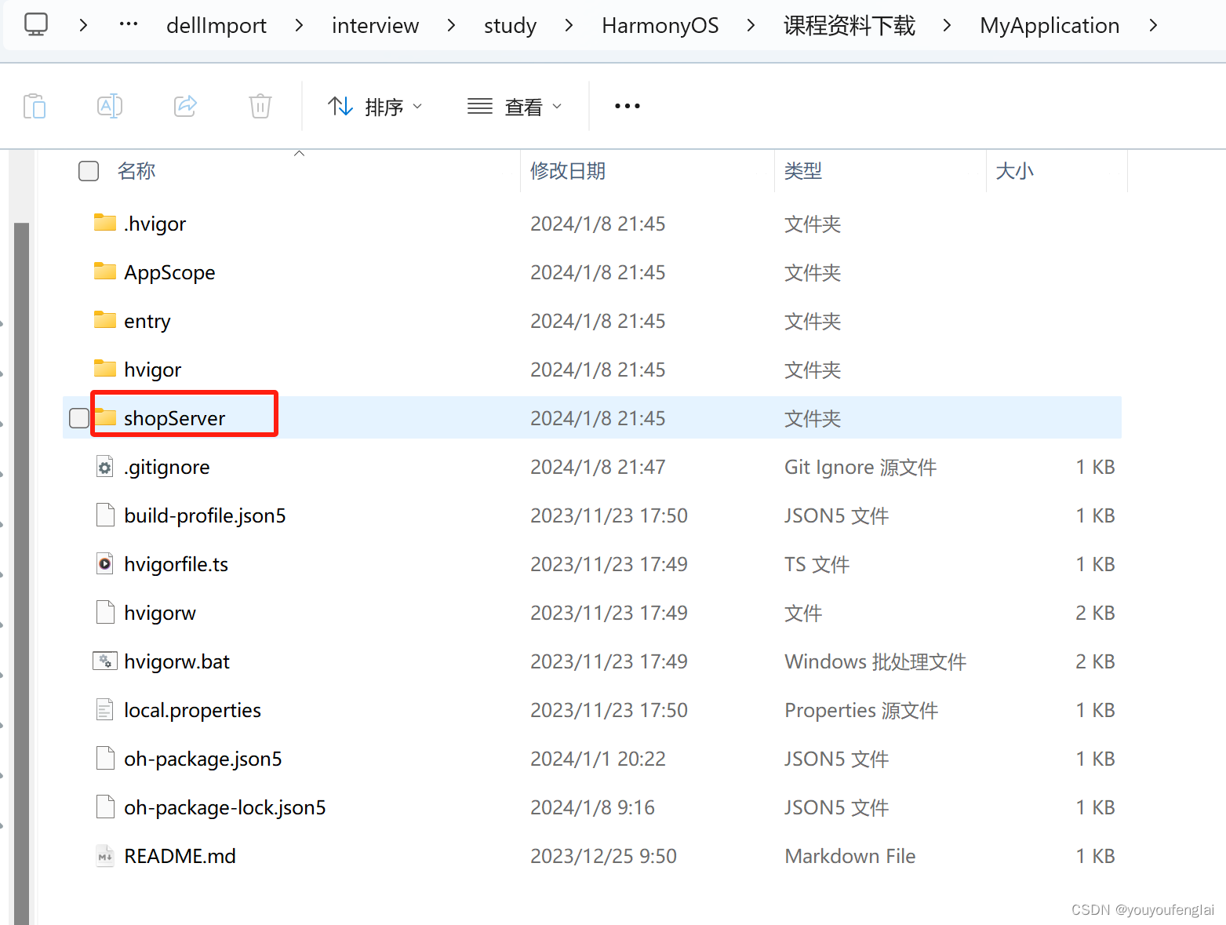Screen dimensions: 1226x925
Task: Select the README.md file name
Action: (180, 856)
